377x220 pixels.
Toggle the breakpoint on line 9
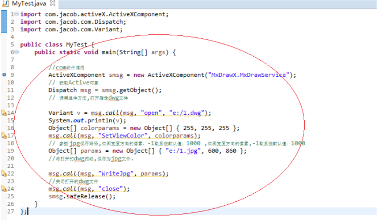click(x=4, y=75)
